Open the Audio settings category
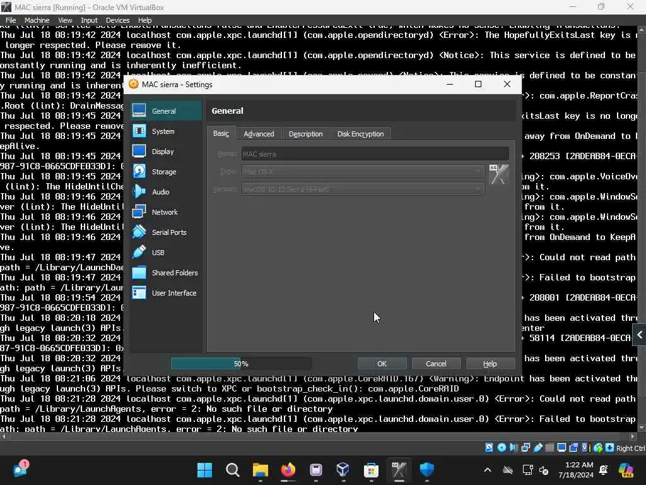 [167, 192]
